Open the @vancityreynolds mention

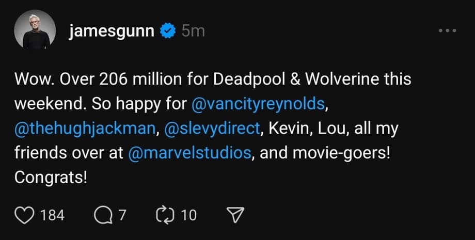pyautogui.click(x=259, y=104)
